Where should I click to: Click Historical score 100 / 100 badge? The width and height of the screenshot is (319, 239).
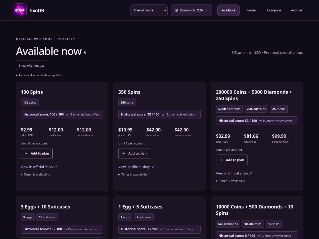pos(62,114)
